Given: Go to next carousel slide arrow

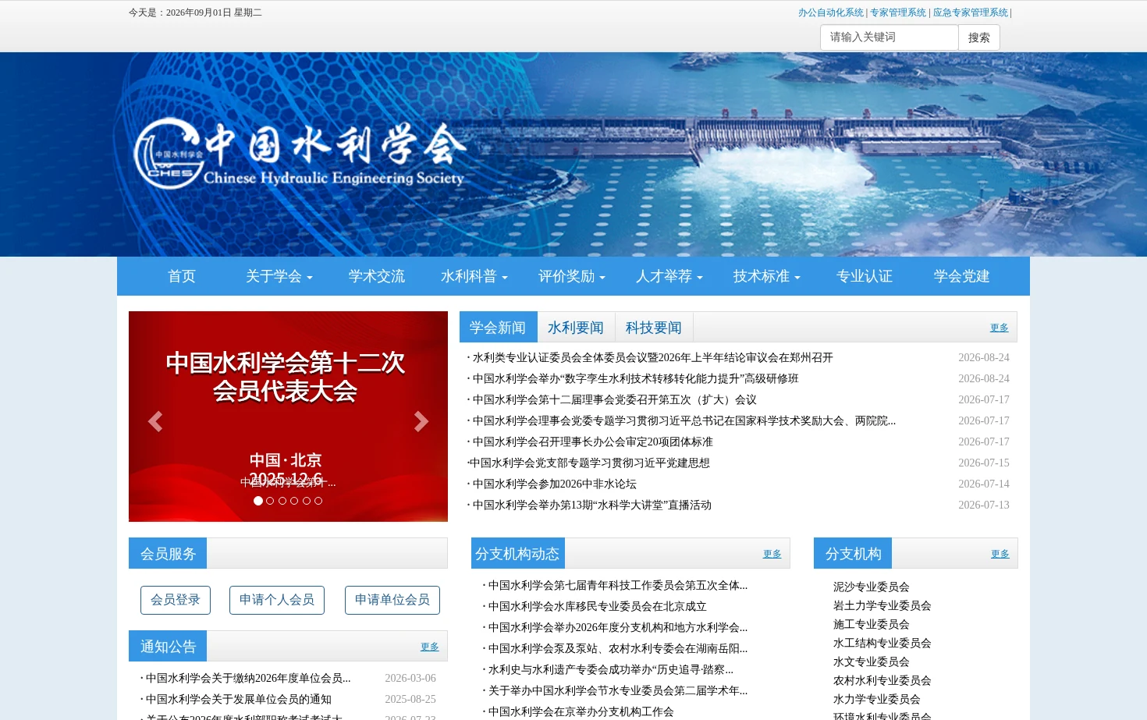Looking at the screenshot, I should pos(421,421).
